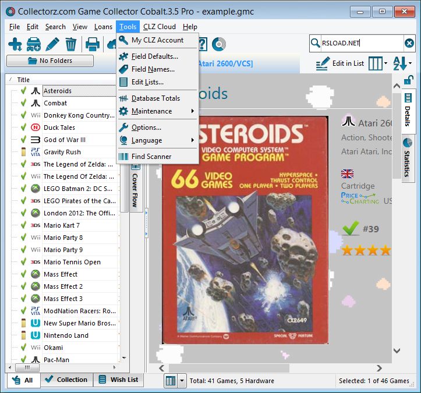Viewport: 421px width, 393px height.
Task: Click the details panel scroll right chevron
Action: [x=379, y=368]
